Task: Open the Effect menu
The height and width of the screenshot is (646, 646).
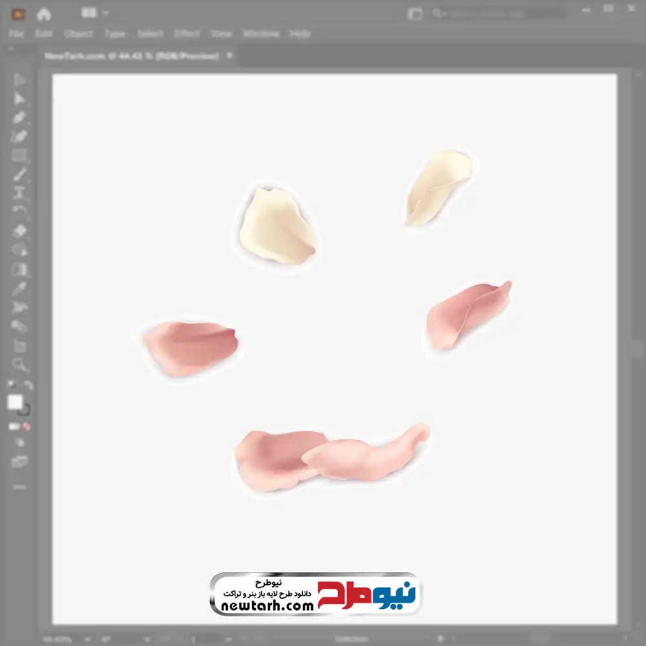Action: coord(187,34)
